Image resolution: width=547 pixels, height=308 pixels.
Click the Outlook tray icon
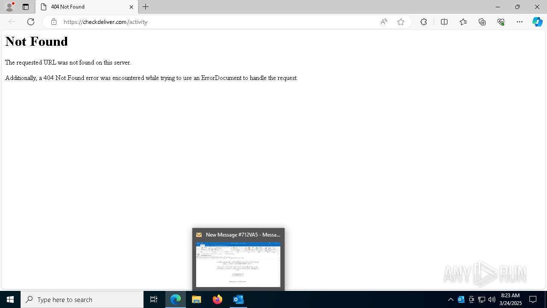pos(461,299)
